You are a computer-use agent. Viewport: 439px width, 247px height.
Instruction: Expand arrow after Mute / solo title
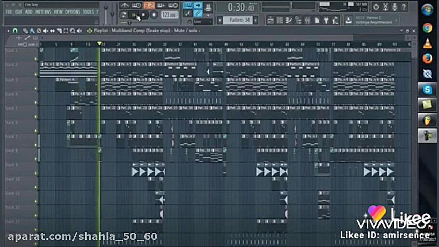[x=200, y=31]
